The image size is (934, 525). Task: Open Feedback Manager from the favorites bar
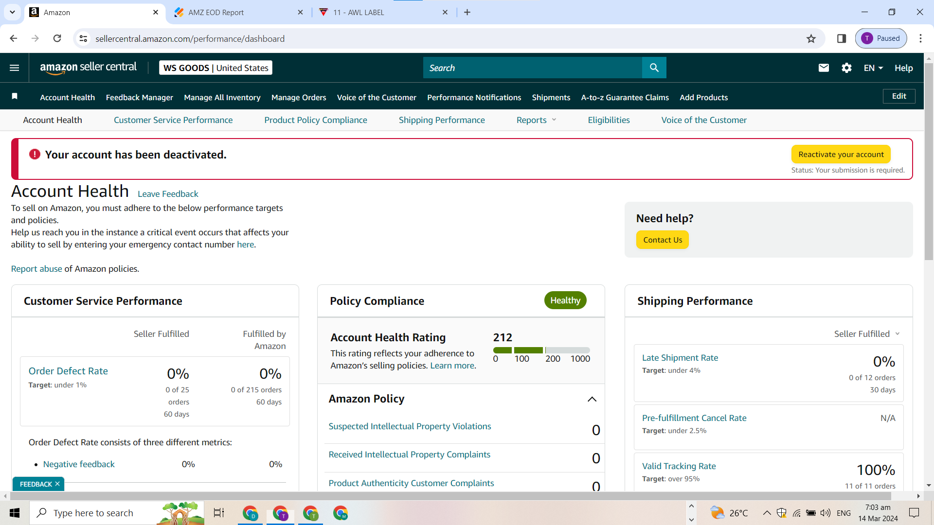tap(140, 97)
